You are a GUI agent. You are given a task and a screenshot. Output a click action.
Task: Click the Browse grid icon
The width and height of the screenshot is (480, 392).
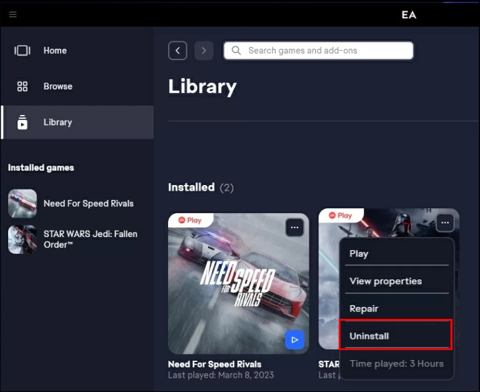click(22, 86)
